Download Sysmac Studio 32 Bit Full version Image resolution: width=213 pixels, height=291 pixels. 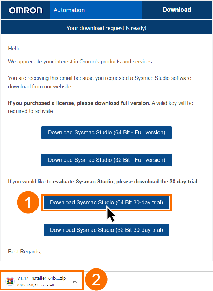[106, 160]
